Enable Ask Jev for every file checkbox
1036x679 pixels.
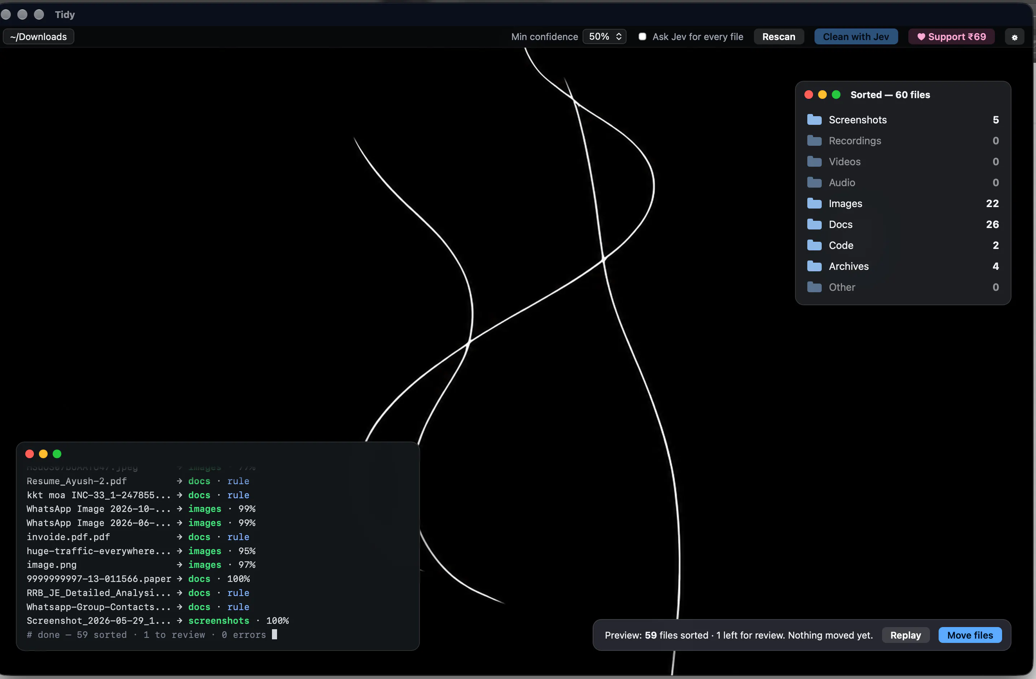pyautogui.click(x=642, y=36)
